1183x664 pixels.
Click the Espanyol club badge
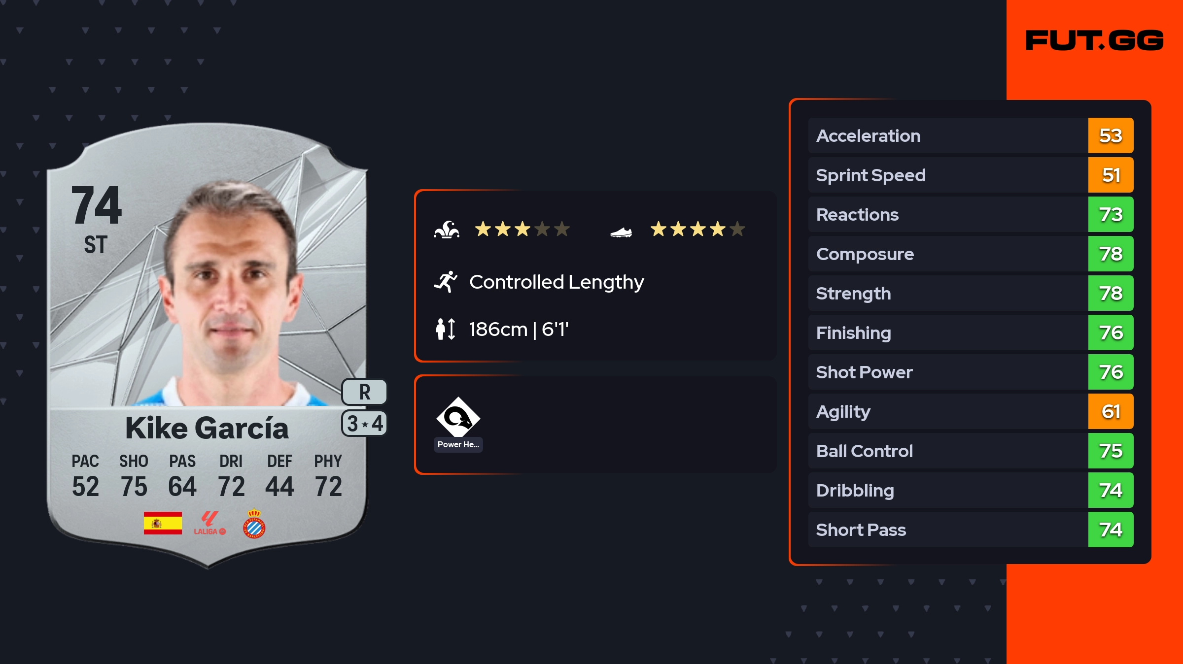(254, 524)
